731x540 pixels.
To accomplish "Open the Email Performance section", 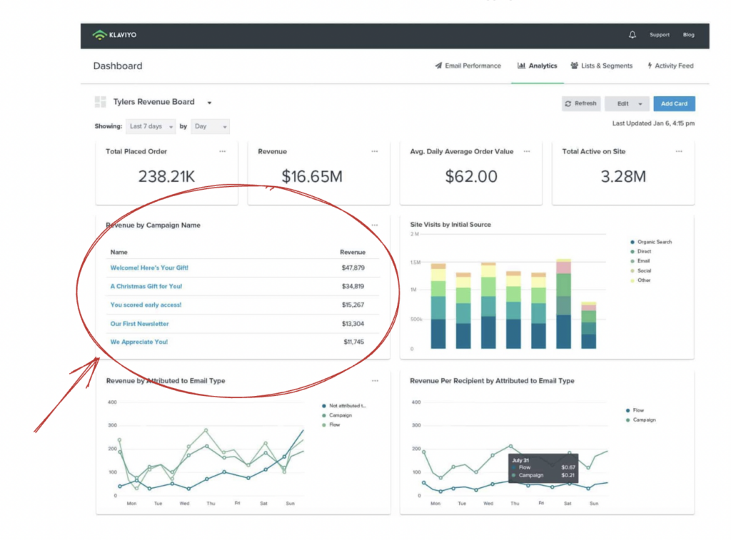I will 468,65.
